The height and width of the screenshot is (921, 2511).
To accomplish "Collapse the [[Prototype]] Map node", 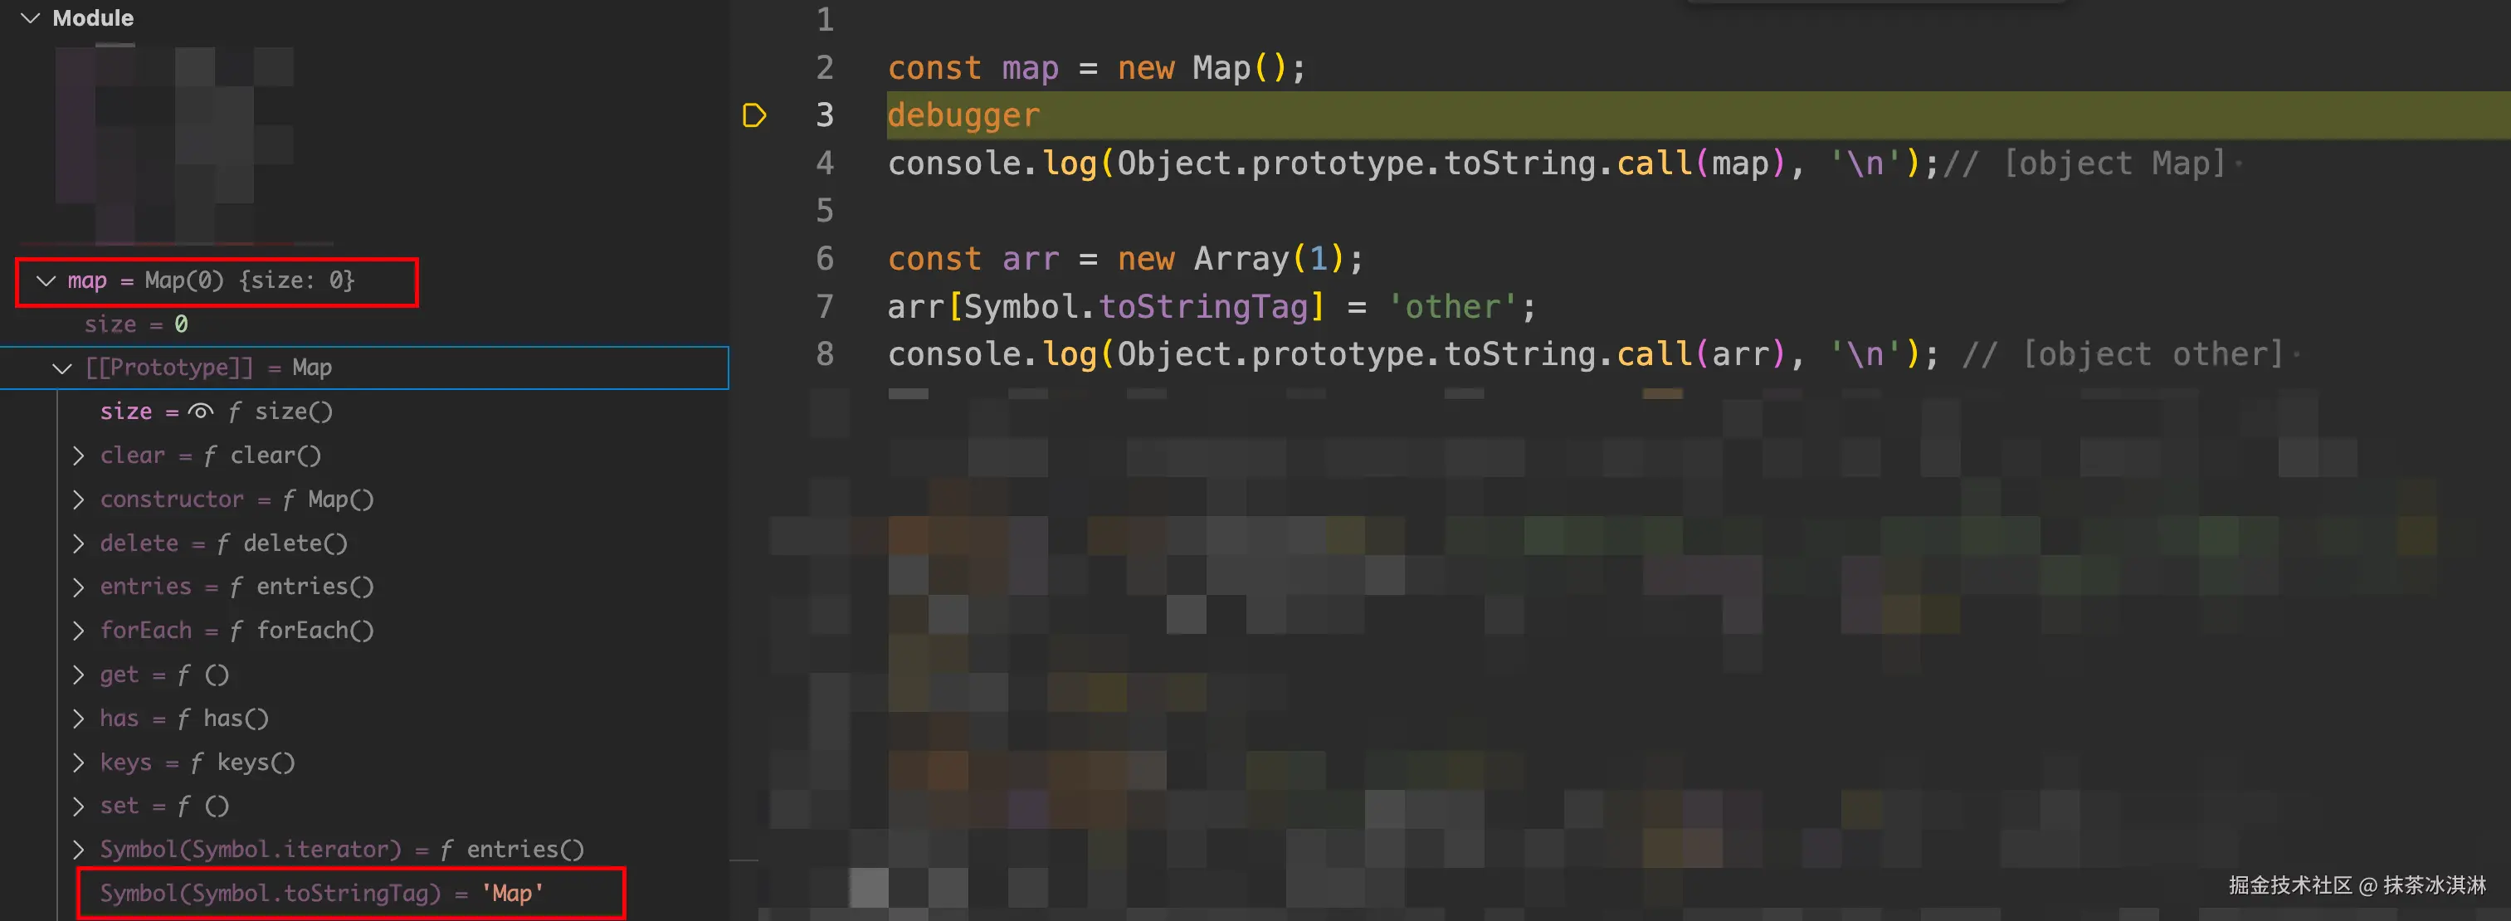I will [x=62, y=368].
